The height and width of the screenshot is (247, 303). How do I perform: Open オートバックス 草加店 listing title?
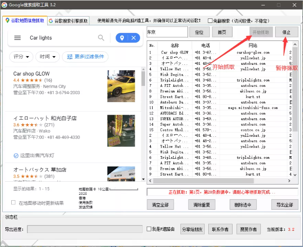(40, 170)
